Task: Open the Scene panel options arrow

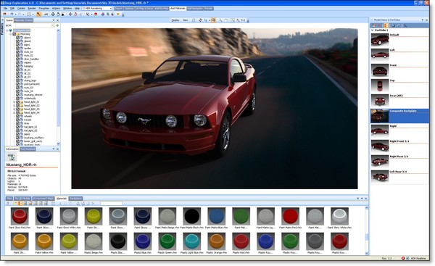Action: point(54,20)
